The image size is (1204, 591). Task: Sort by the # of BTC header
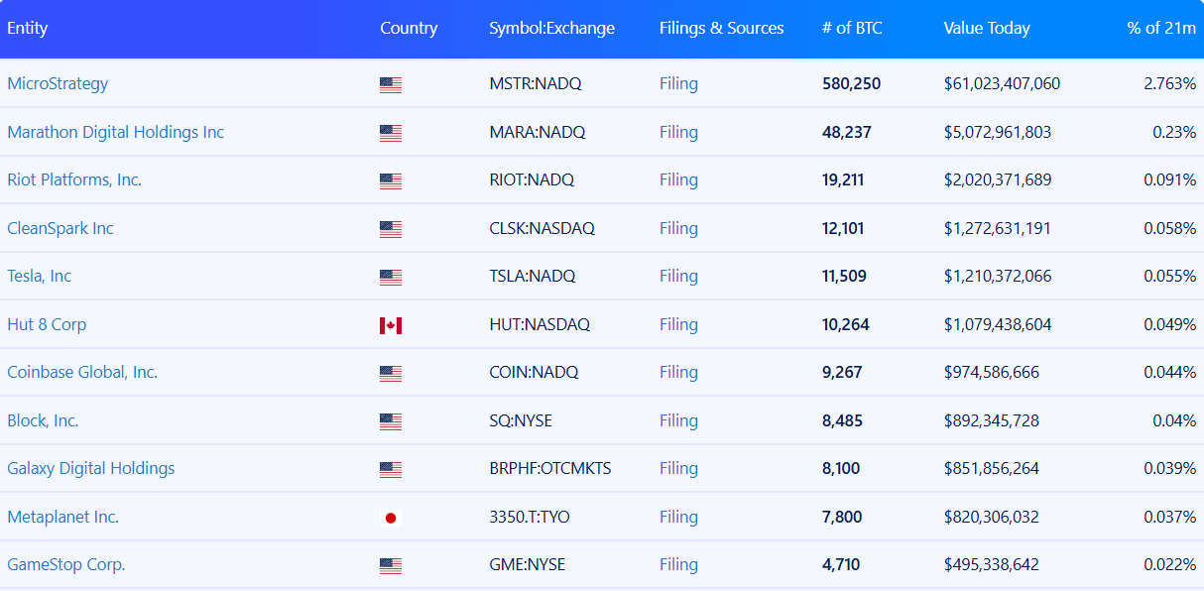coord(852,28)
